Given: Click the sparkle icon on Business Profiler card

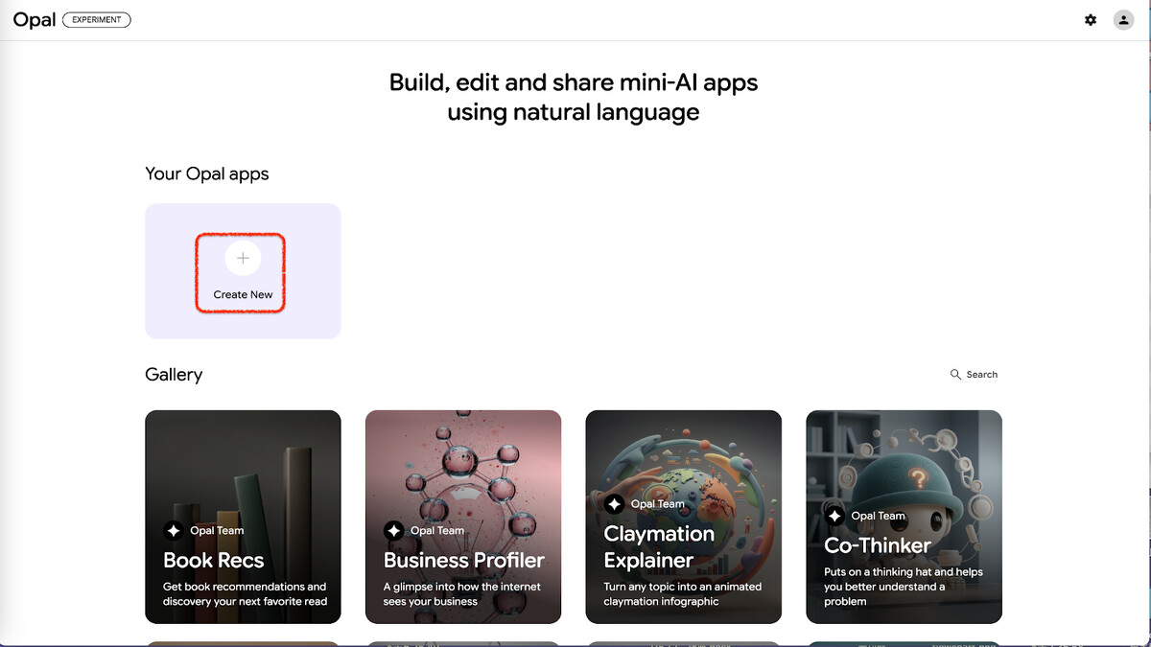Looking at the screenshot, I should (x=394, y=530).
